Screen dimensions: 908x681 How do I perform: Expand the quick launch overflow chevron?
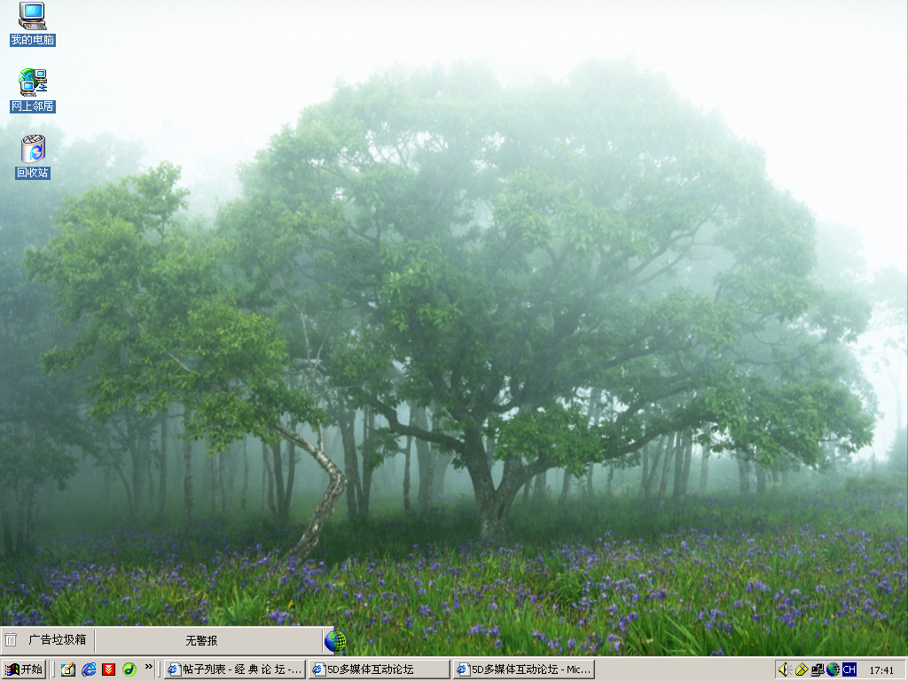point(149,667)
